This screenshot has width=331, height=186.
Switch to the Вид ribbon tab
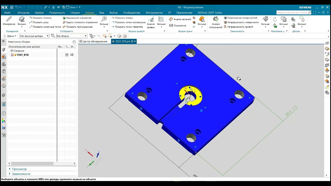tap(102, 13)
